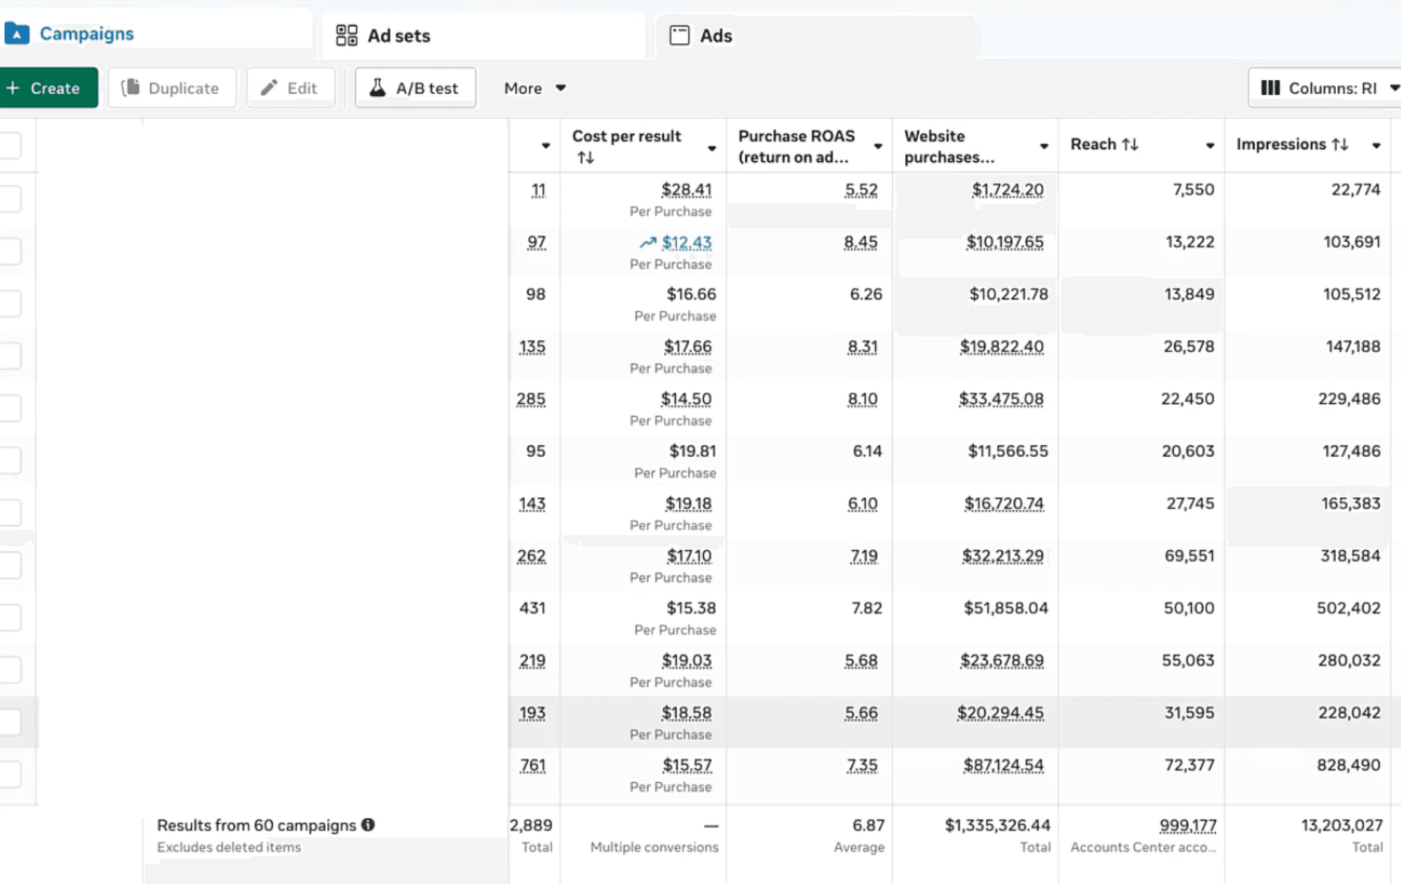Click the 13,203,027 total impressions

pos(1342,826)
